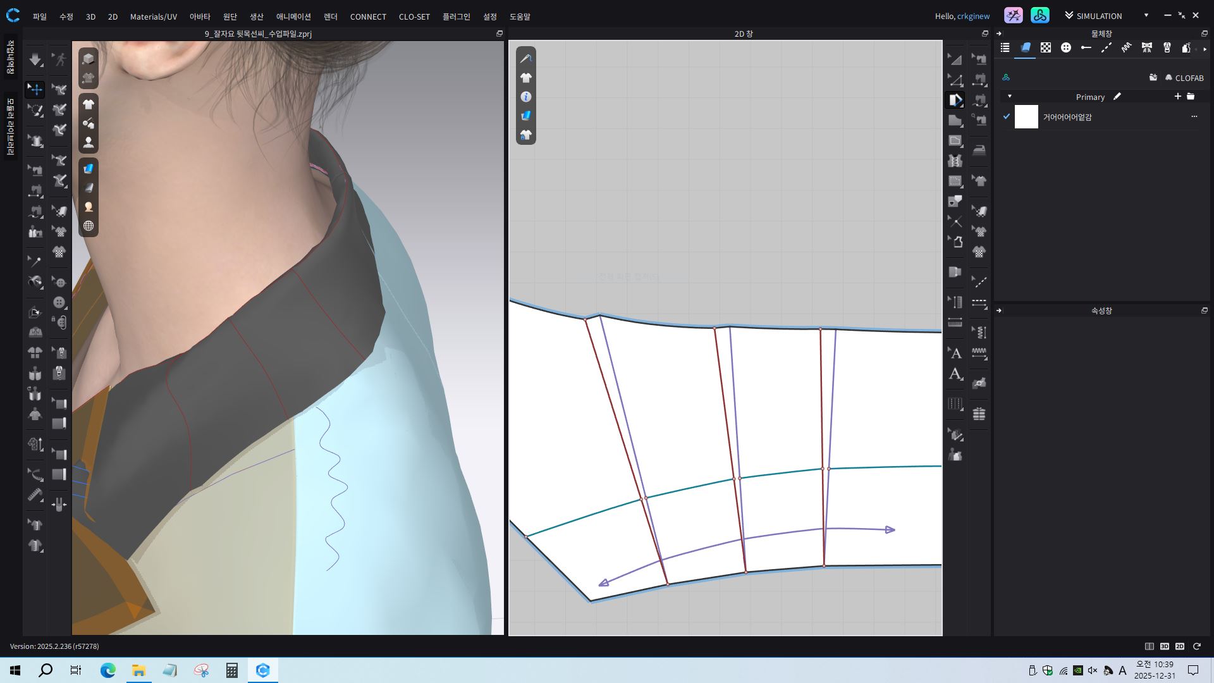The height and width of the screenshot is (683, 1214).
Task: Switch to the checkered Graphic tab icon
Action: (1046, 48)
